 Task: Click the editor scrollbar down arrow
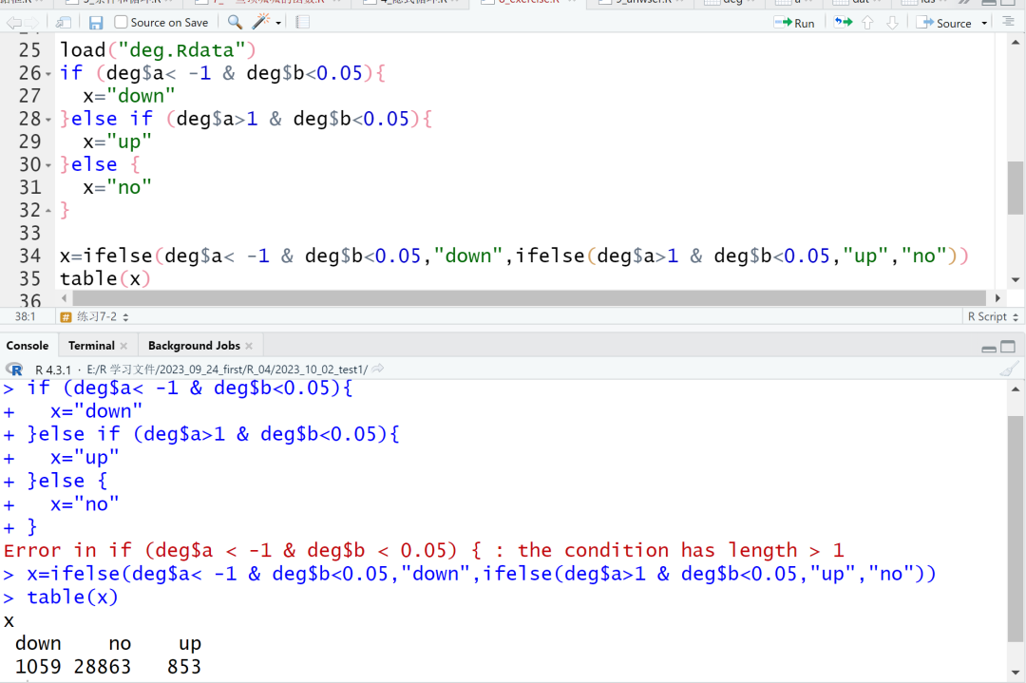[1015, 280]
